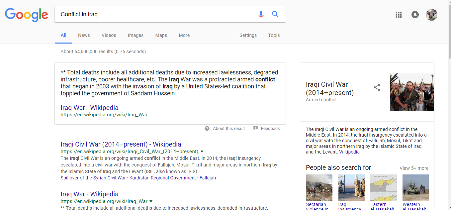
Task: Open featured snippet Iraq War - Wikipedia link
Action: 89,108
